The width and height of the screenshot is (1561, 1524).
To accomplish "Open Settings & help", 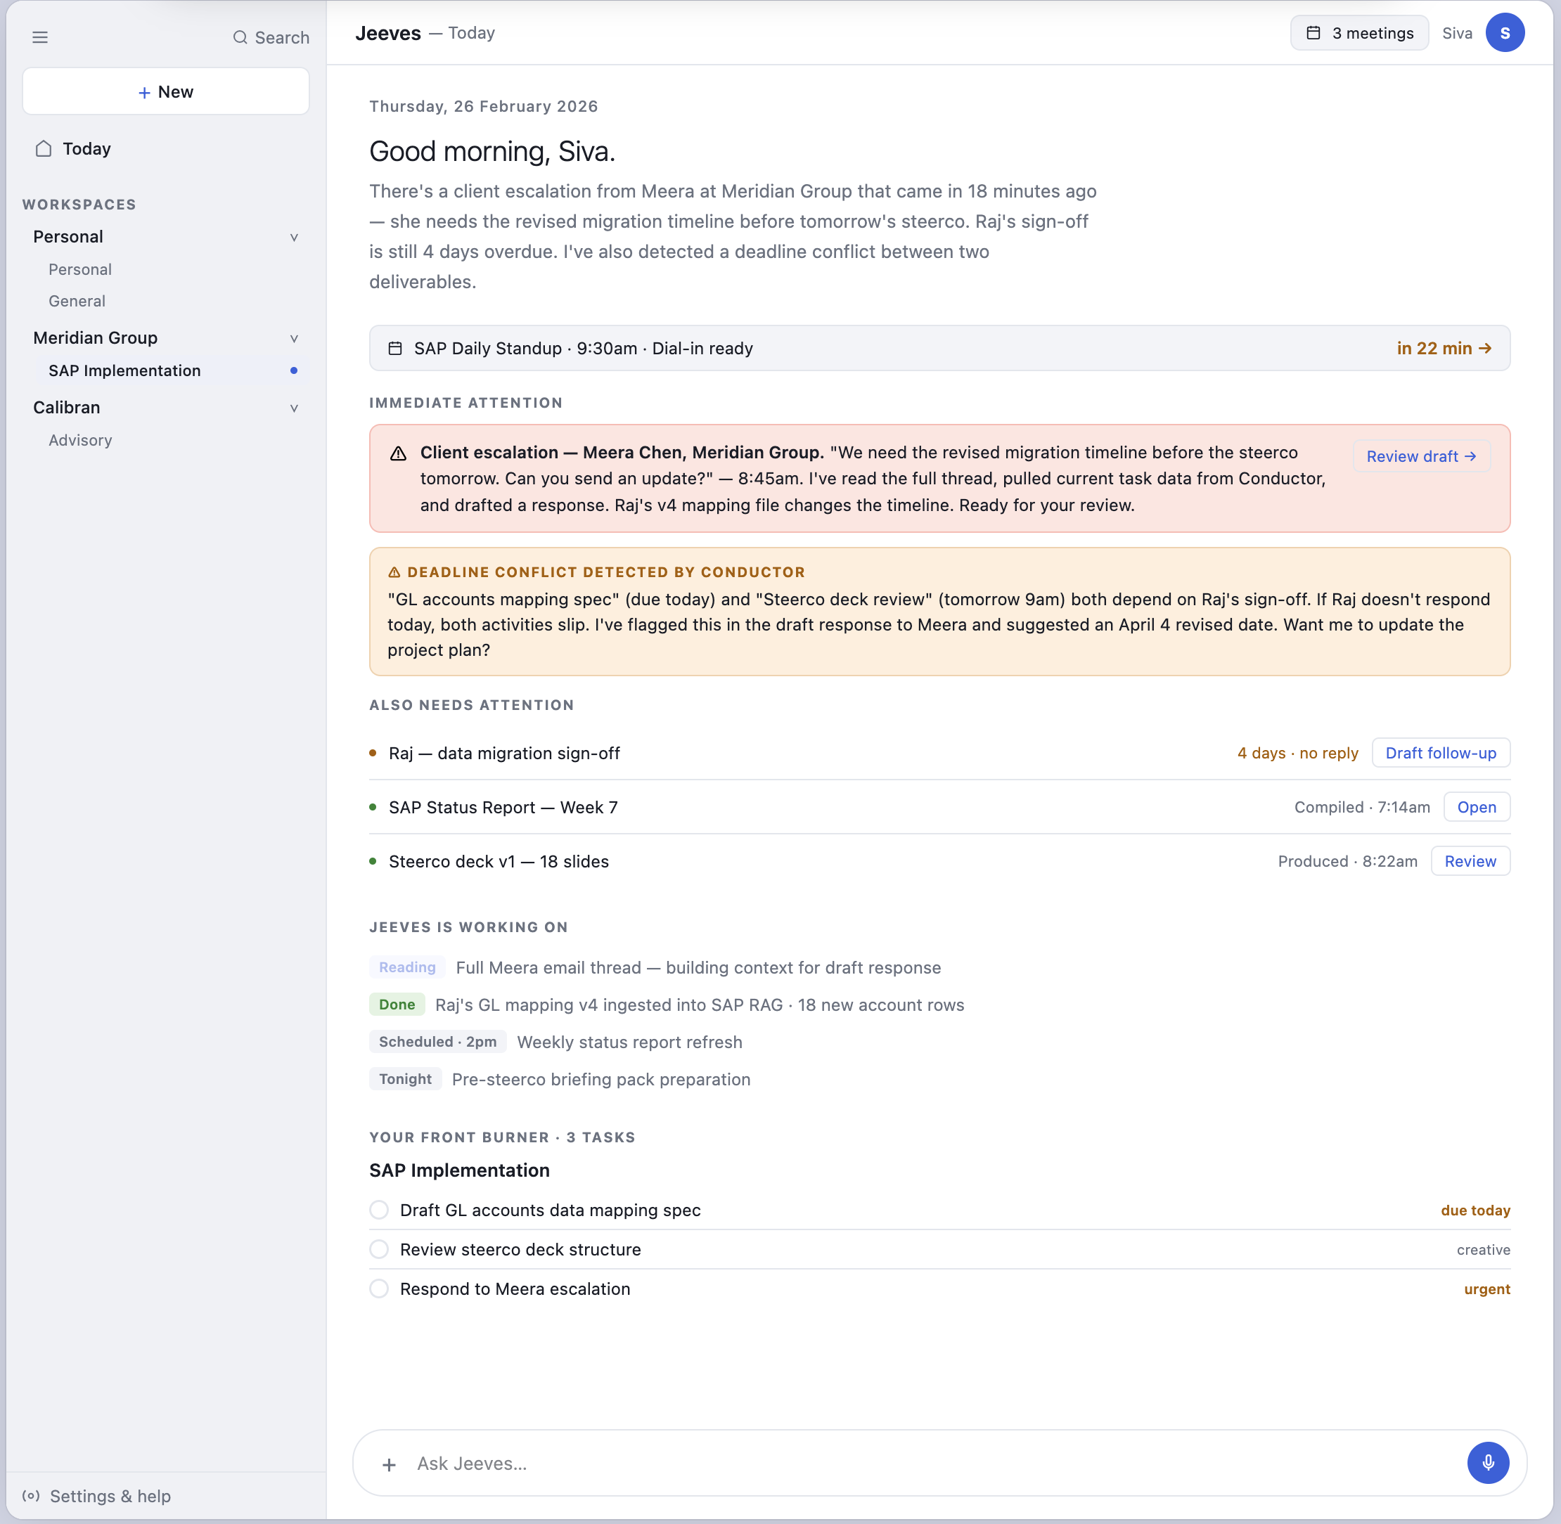I will tap(110, 1496).
